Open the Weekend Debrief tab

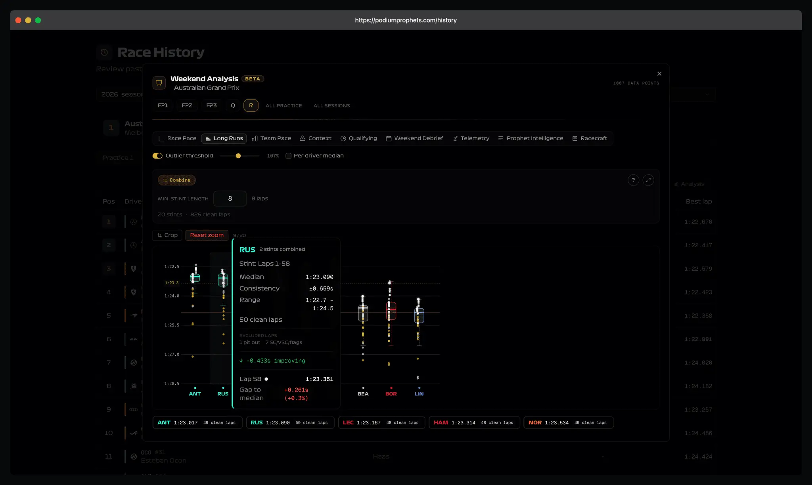tap(414, 138)
